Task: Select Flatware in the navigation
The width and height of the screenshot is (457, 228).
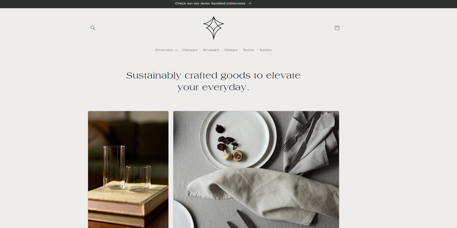Action: (x=231, y=50)
